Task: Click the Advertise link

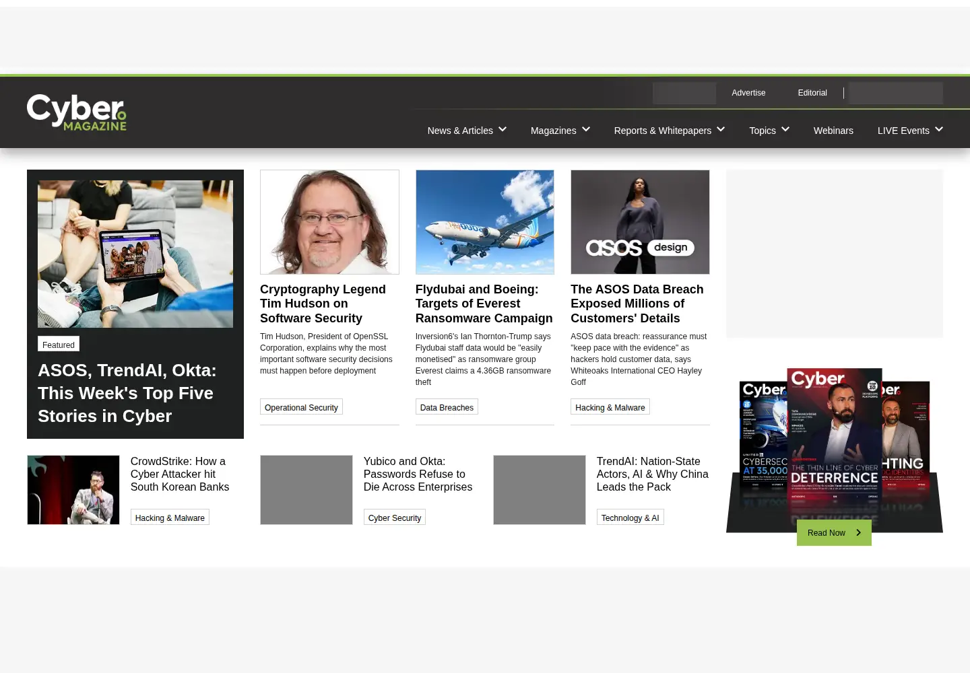Action: coord(748,93)
